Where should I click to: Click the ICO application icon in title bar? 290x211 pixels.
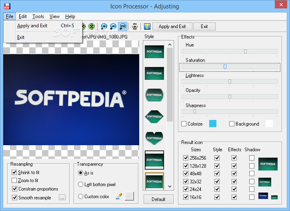[x=7, y=6]
